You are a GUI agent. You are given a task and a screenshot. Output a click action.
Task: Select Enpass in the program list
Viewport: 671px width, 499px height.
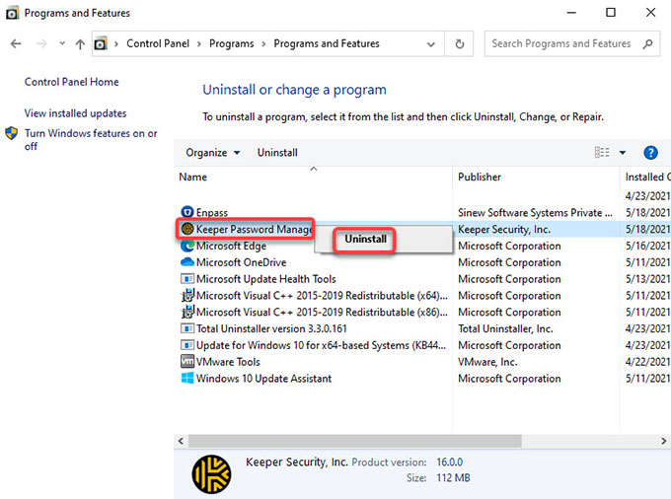[x=212, y=212]
